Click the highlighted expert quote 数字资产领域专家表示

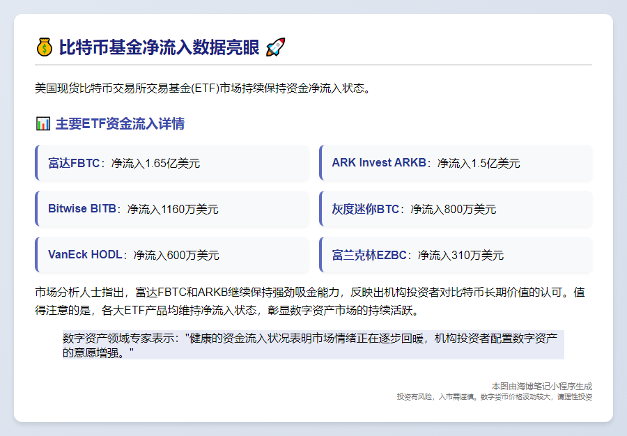click(x=313, y=345)
